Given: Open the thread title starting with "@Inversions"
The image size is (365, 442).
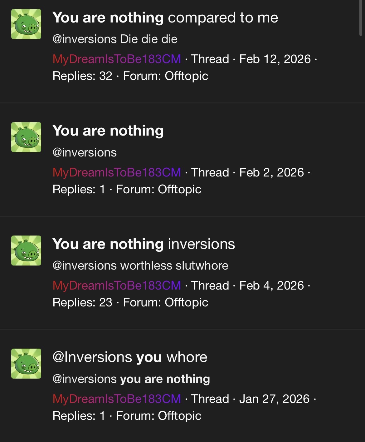Looking at the screenshot, I should (x=130, y=357).
